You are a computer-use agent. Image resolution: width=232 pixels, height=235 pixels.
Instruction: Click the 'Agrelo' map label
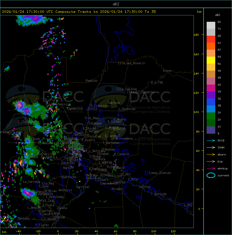click(x=68, y=168)
